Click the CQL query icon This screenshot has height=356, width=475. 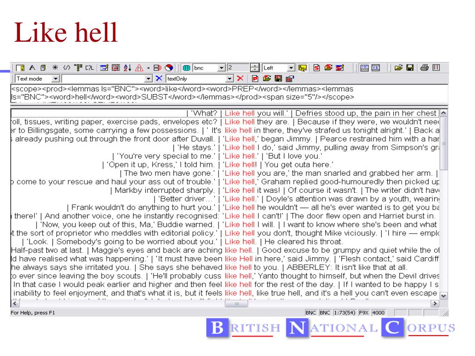click(x=90, y=68)
